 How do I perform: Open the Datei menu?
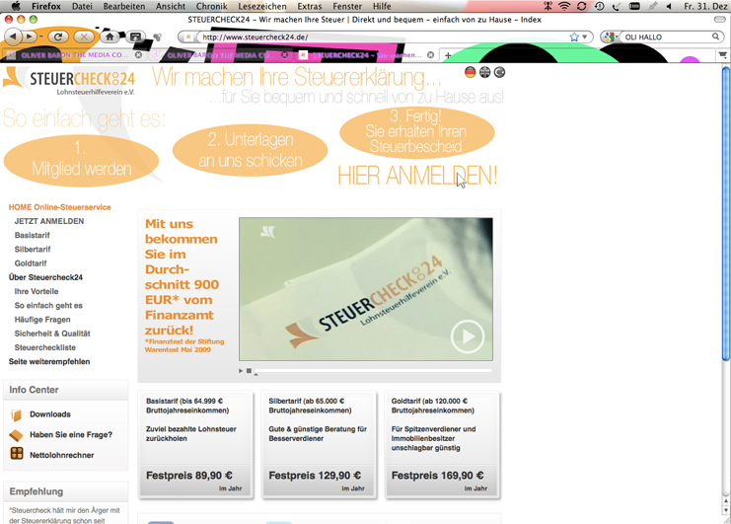(x=82, y=6)
